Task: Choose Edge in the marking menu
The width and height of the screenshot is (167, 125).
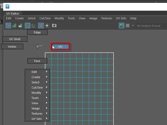Action: pos(37,32)
